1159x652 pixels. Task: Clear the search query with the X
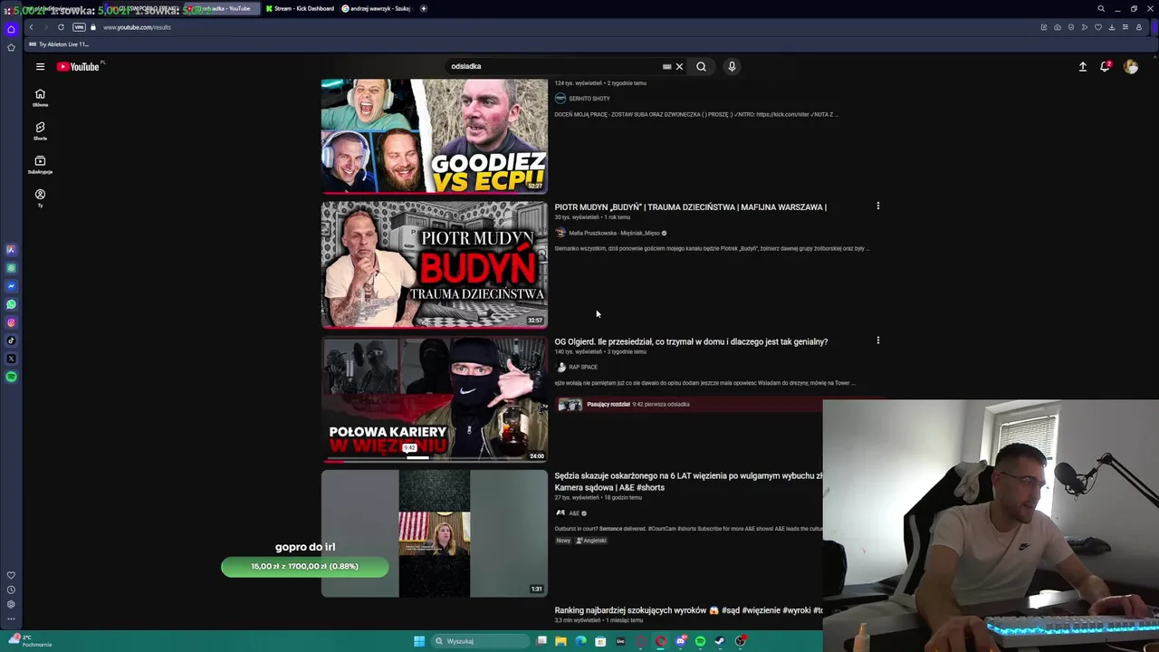point(679,66)
